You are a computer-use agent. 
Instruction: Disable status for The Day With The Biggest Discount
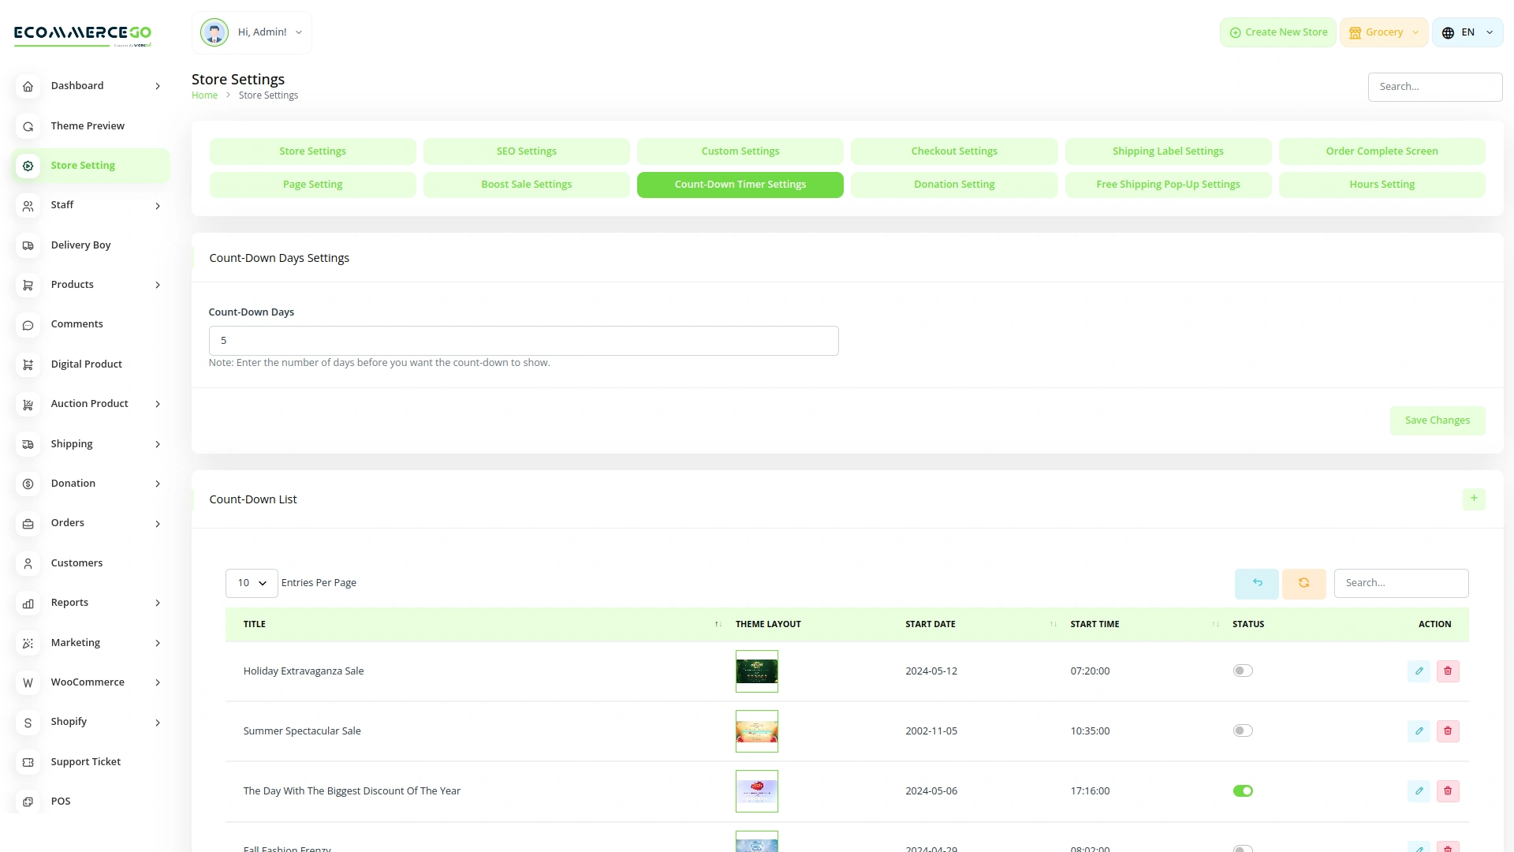click(1242, 790)
